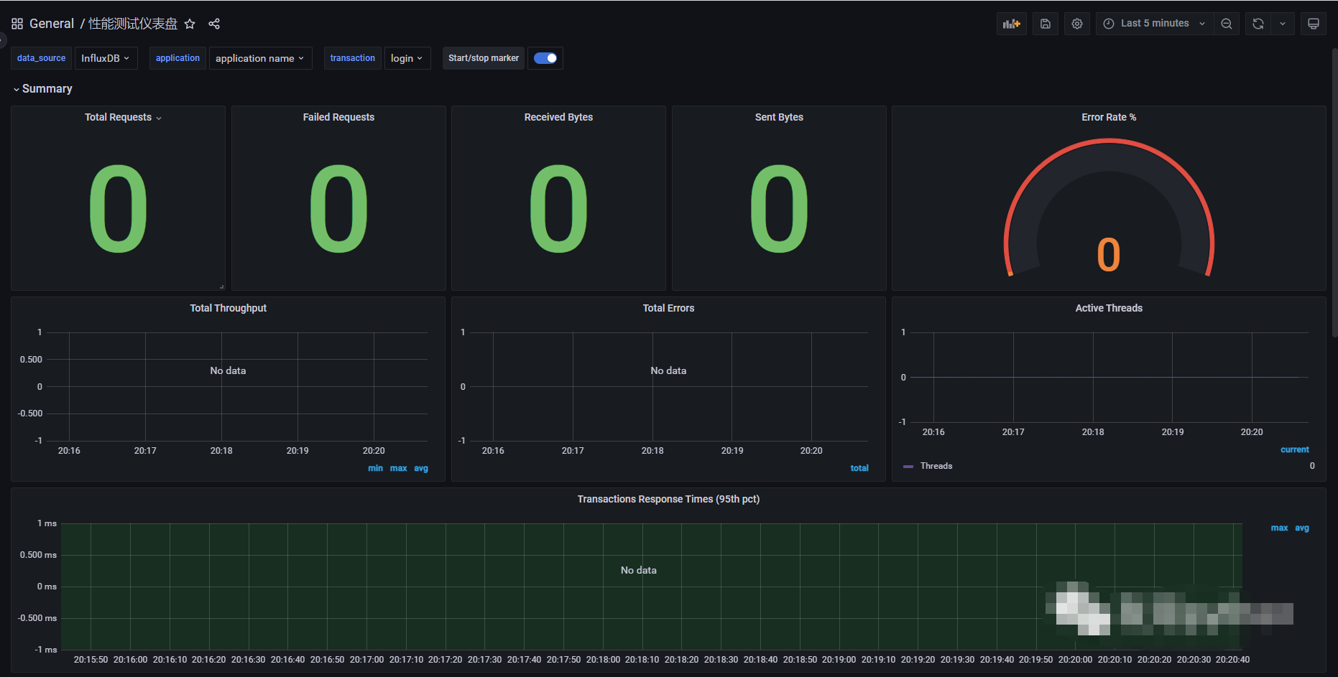
Task: Sort Total Throughput legend by avg
Action: point(421,468)
